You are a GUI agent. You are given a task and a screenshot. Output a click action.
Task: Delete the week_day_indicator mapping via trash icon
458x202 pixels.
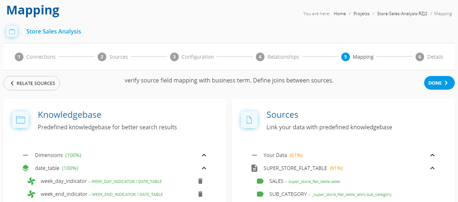click(201, 181)
